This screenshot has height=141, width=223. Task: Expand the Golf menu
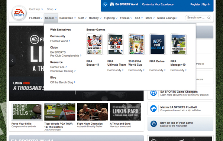pyautogui.click(x=83, y=18)
